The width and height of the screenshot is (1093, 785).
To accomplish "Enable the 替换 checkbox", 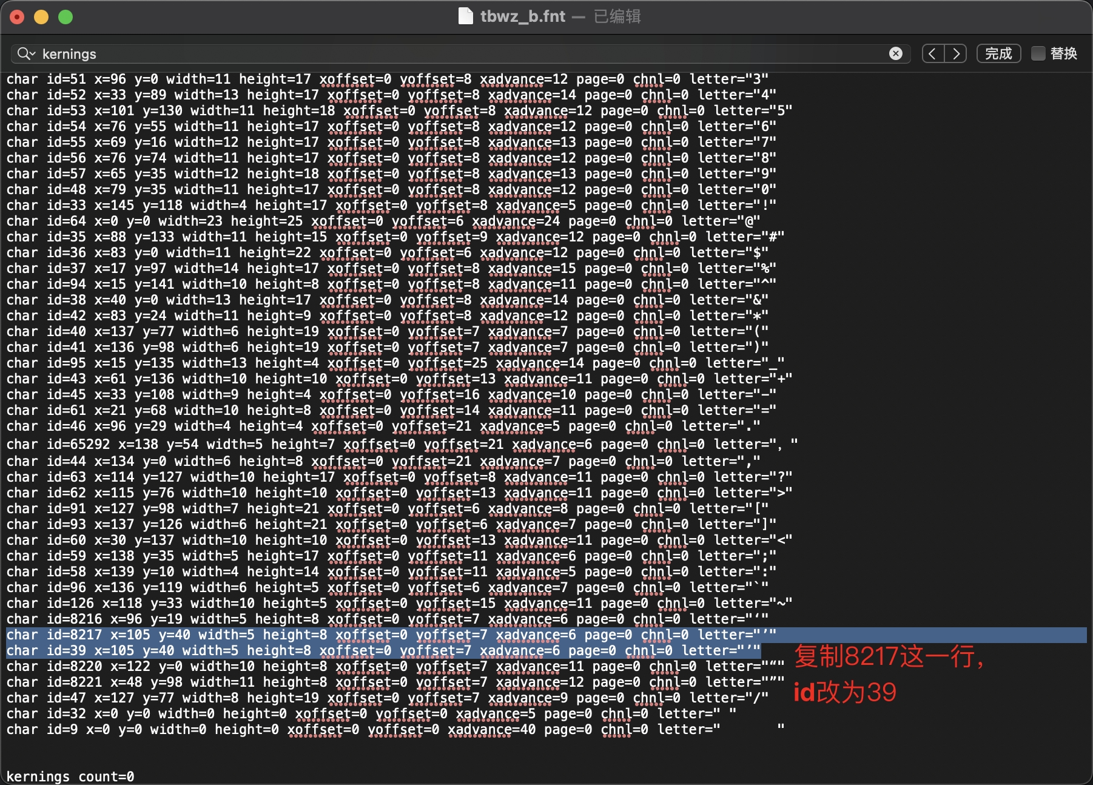I will click(1038, 54).
